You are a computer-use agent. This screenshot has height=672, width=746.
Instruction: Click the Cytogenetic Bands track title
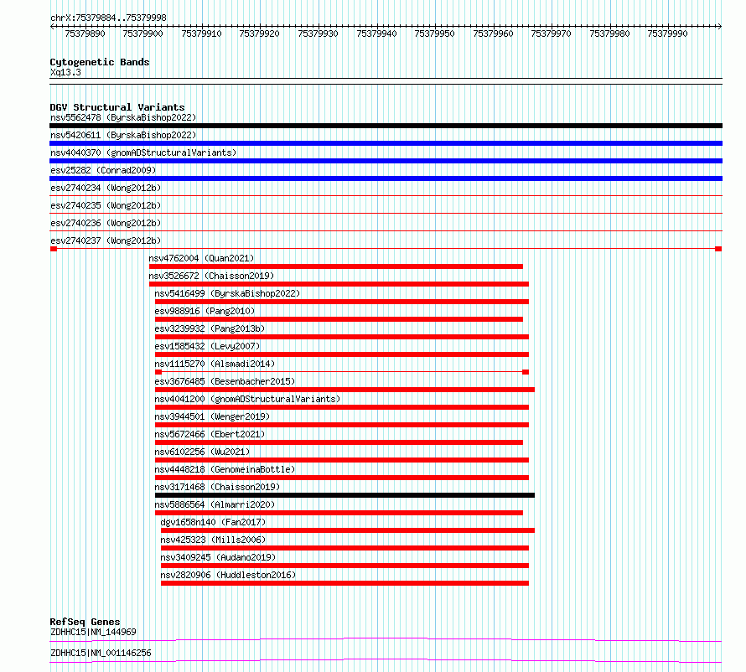click(x=100, y=62)
